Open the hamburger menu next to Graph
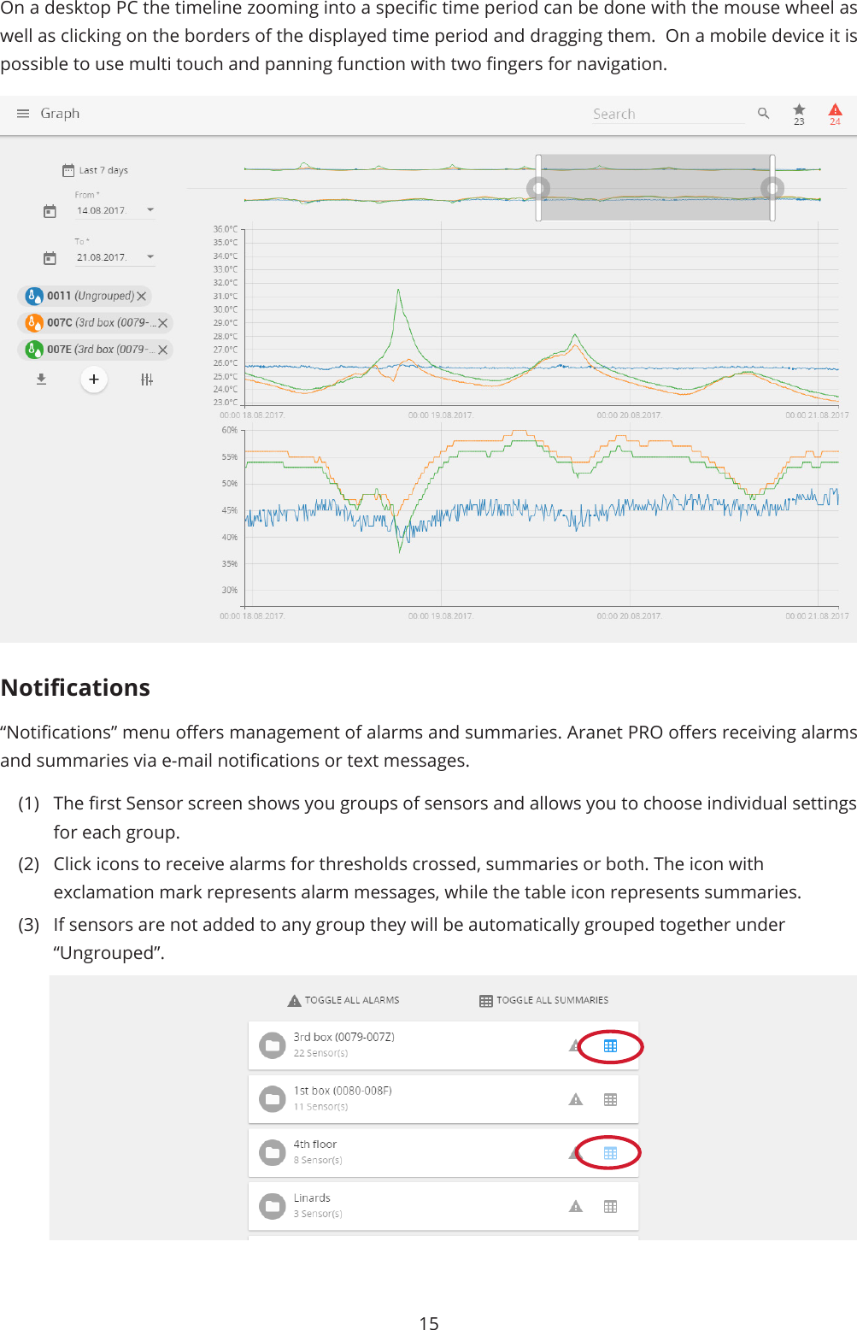Image resolution: width=857 pixels, height=1330 pixels. tap(23, 114)
